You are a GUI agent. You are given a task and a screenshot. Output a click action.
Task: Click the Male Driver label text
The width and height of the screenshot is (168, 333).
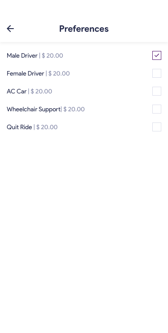point(22,55)
